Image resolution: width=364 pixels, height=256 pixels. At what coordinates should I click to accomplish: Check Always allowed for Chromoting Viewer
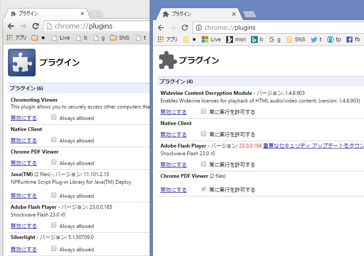[x=54, y=117]
